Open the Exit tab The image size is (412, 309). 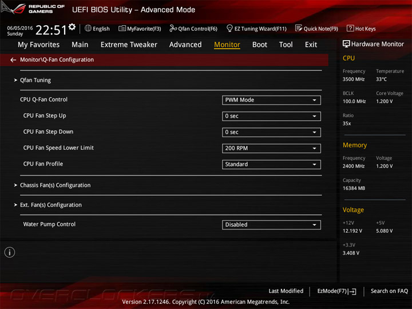(311, 45)
